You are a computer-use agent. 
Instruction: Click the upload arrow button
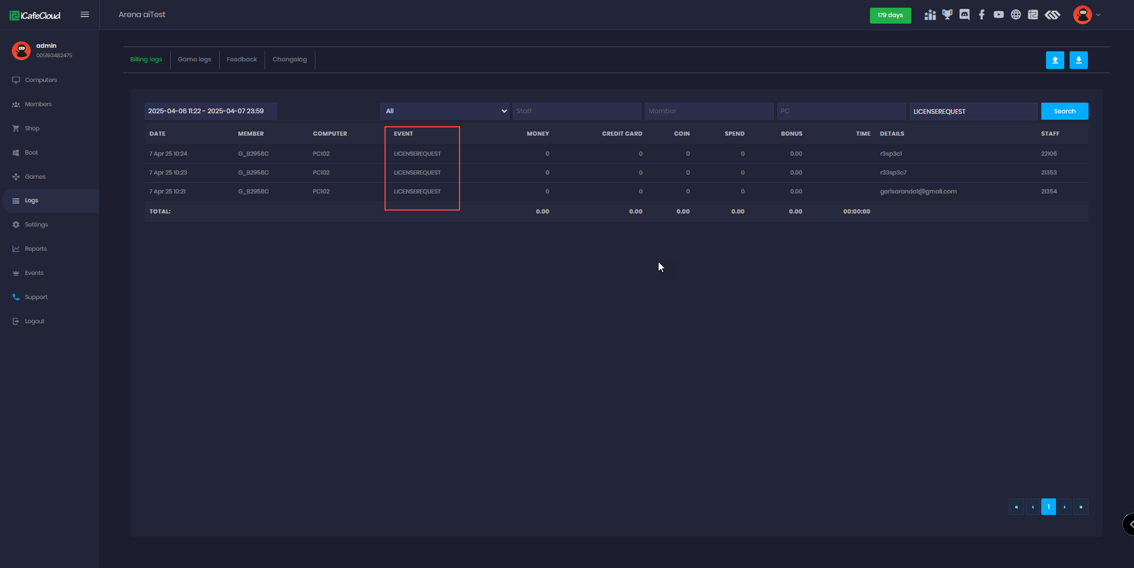1055,60
